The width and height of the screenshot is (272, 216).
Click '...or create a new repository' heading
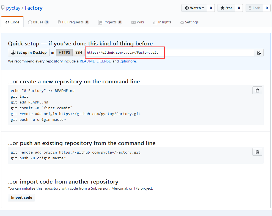[74, 81]
